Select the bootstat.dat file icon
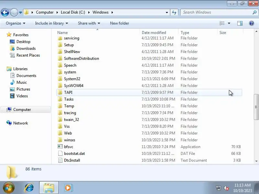Screen dimensions: 259x194 (x=60, y=153)
